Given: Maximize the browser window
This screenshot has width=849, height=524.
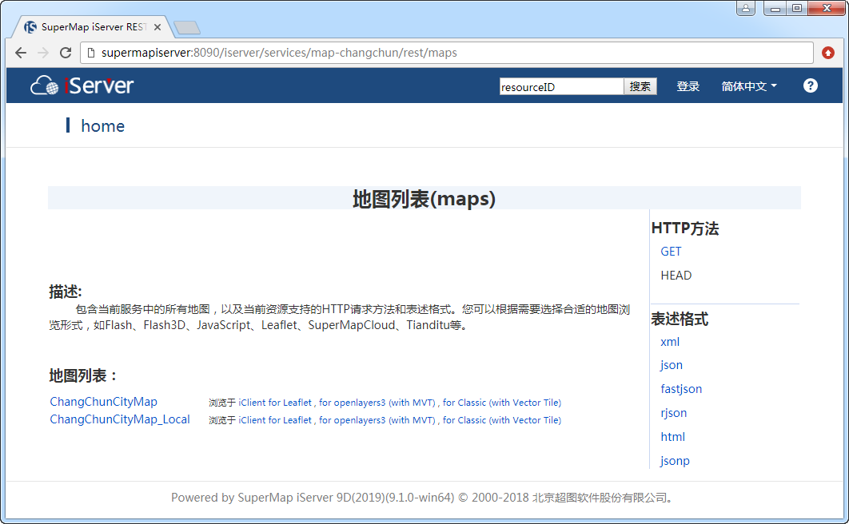Looking at the screenshot, I should click(797, 8).
